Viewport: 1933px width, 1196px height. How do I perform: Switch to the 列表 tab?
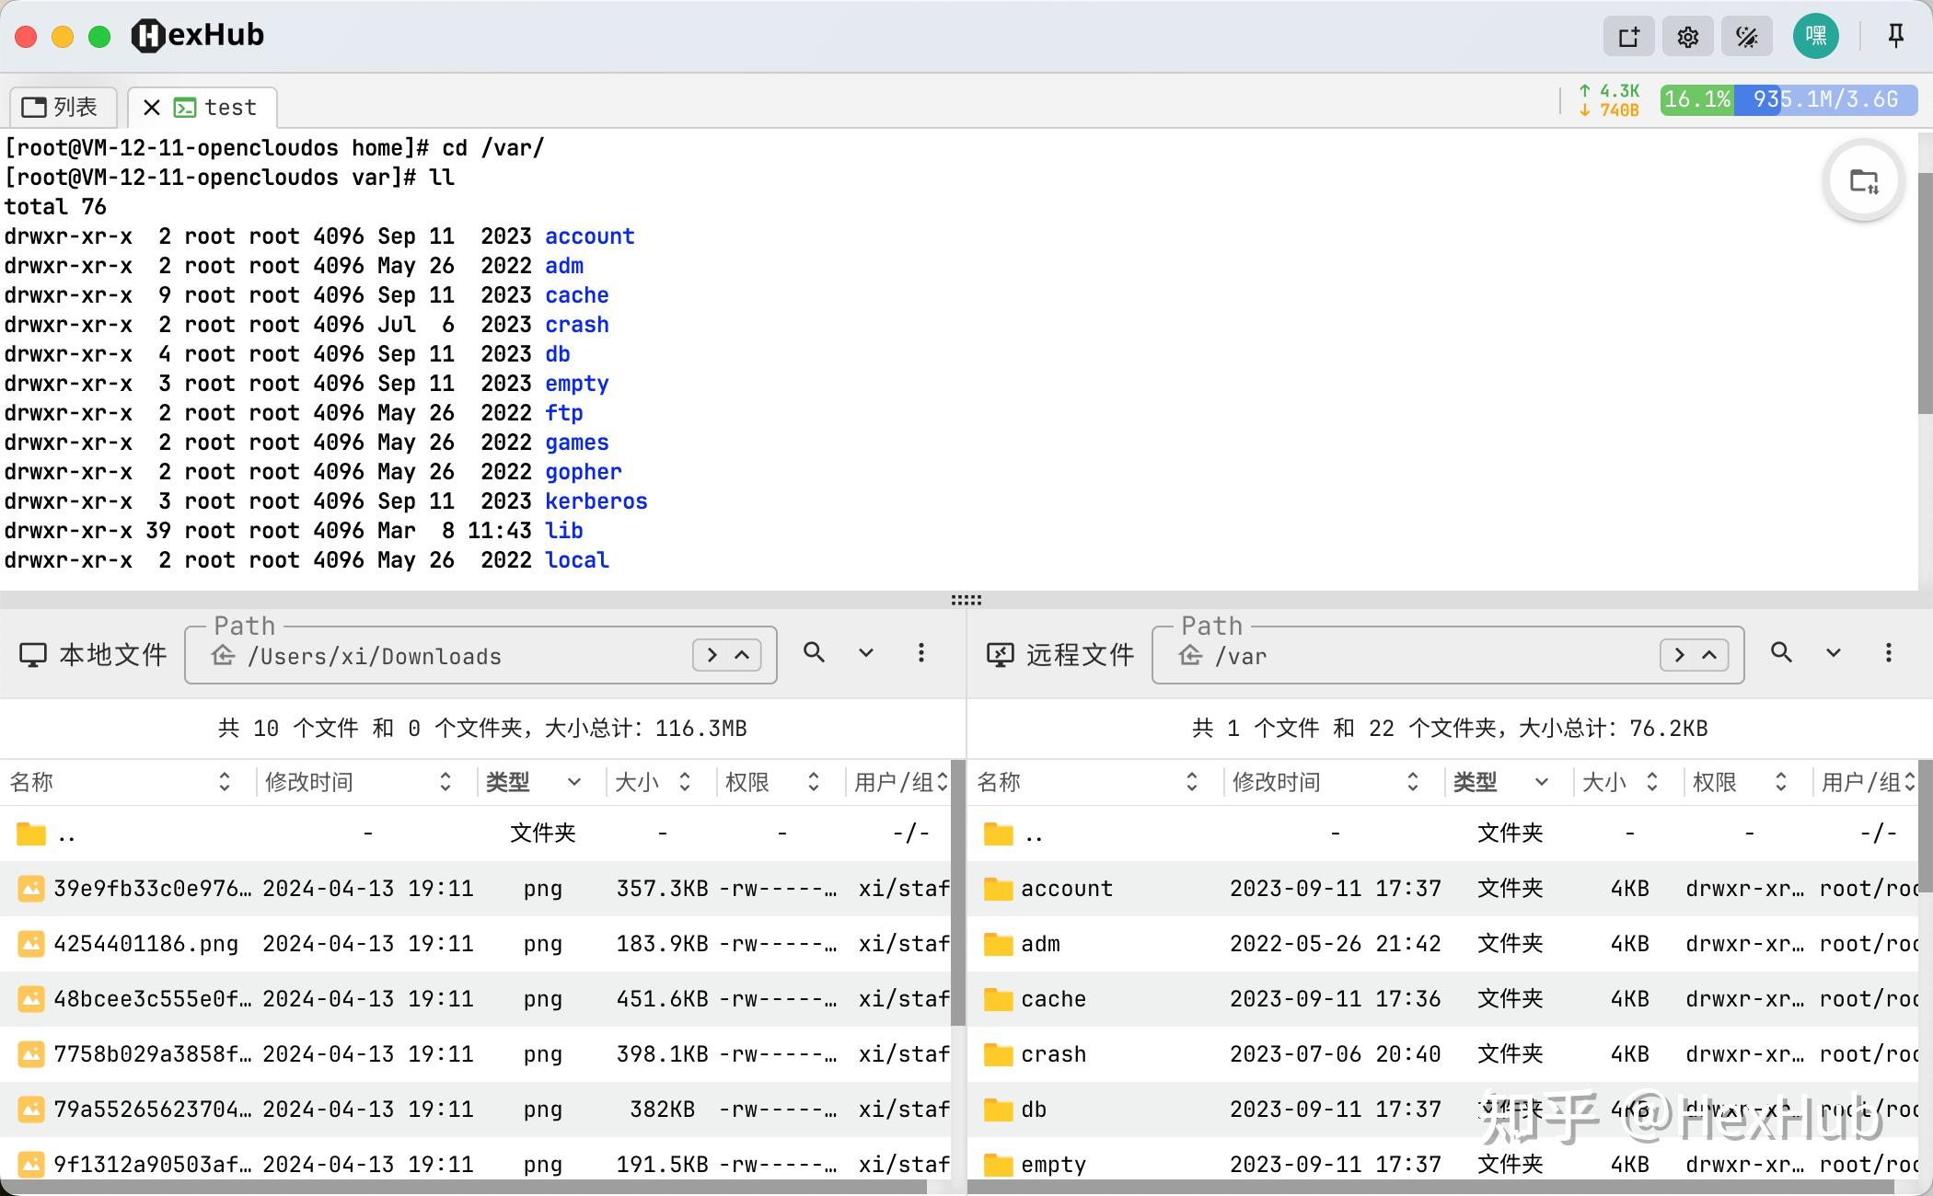tap(62, 106)
